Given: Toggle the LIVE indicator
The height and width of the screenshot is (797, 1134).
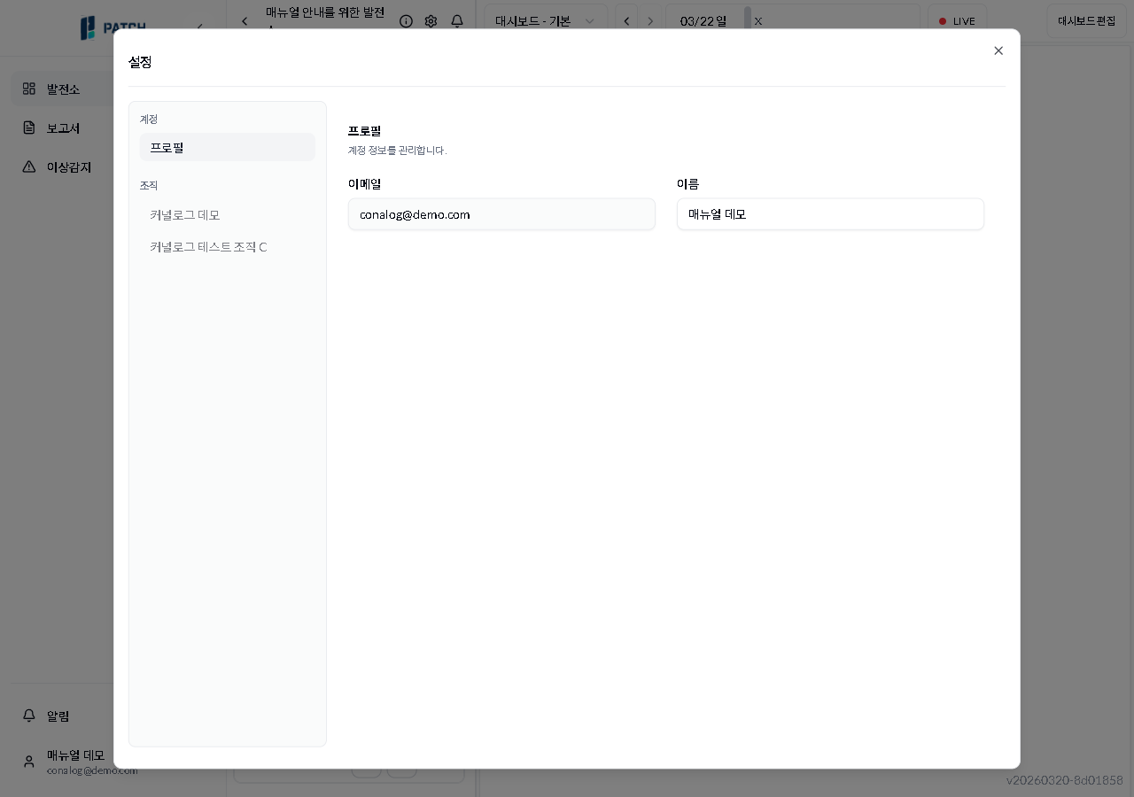Looking at the screenshot, I should [957, 20].
